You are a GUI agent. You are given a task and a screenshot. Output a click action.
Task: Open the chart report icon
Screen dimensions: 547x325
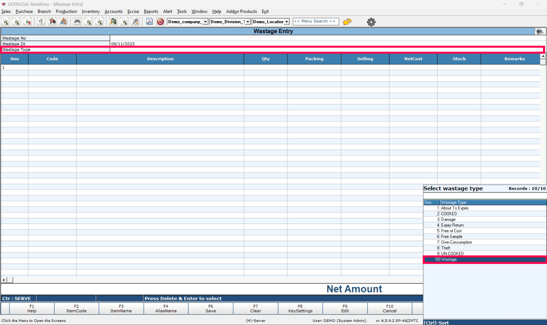pos(149,22)
